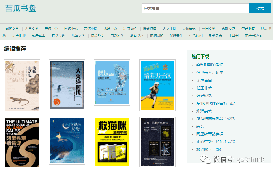
Task: Open the 现代文学 category
Action: [x=12, y=29]
